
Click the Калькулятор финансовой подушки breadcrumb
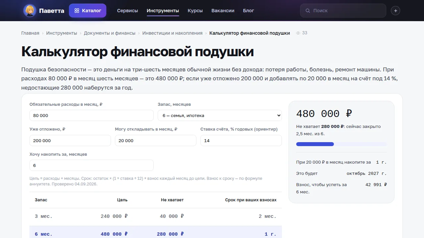click(250, 33)
